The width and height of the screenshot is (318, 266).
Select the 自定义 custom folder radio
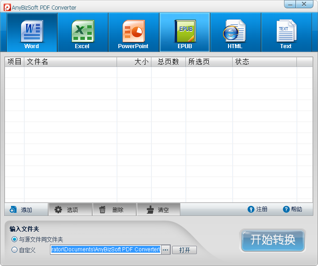click(15, 250)
